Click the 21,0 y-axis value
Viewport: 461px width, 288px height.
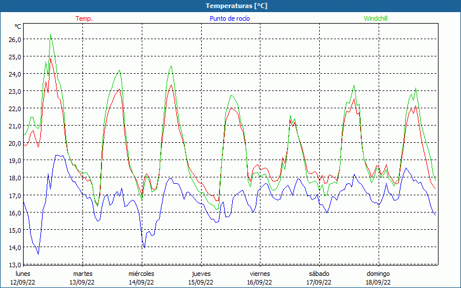click(14, 126)
